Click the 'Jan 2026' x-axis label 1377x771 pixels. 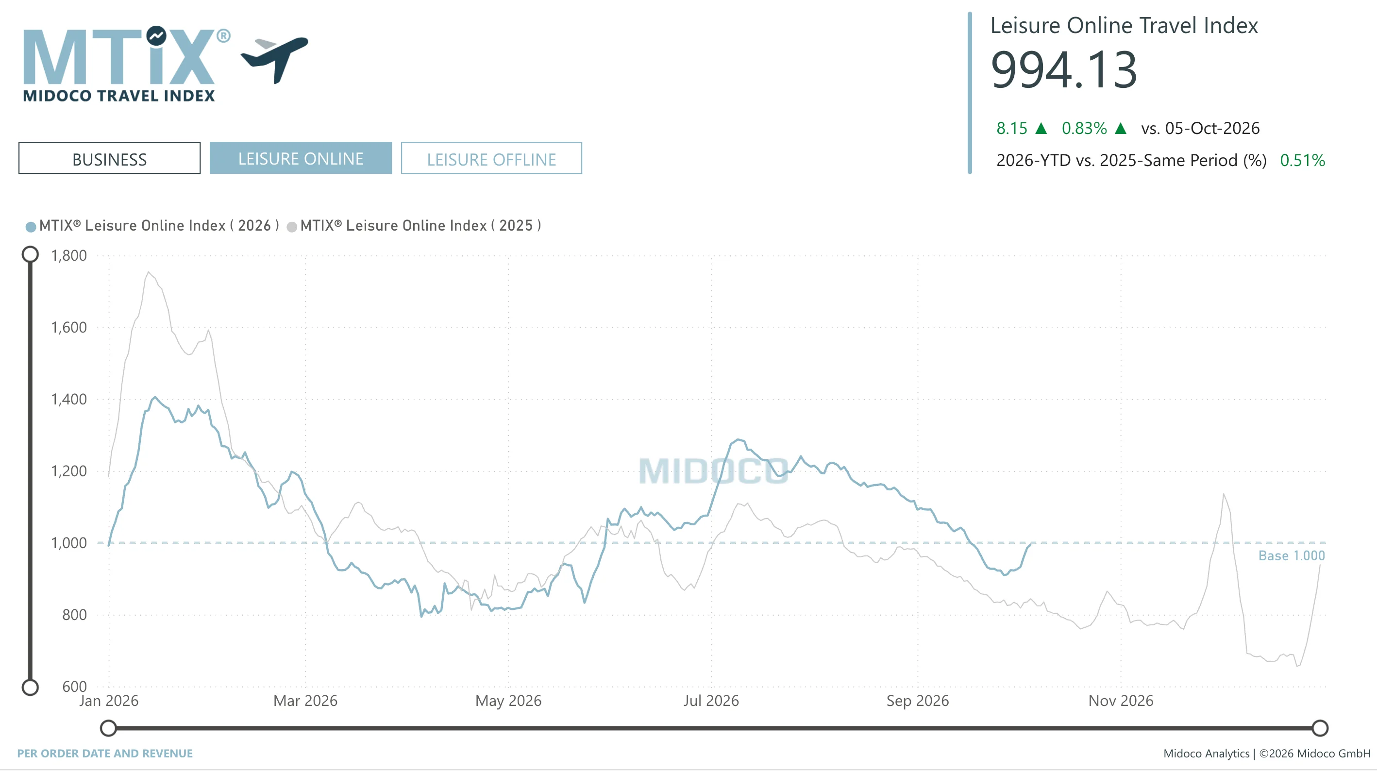click(x=108, y=701)
